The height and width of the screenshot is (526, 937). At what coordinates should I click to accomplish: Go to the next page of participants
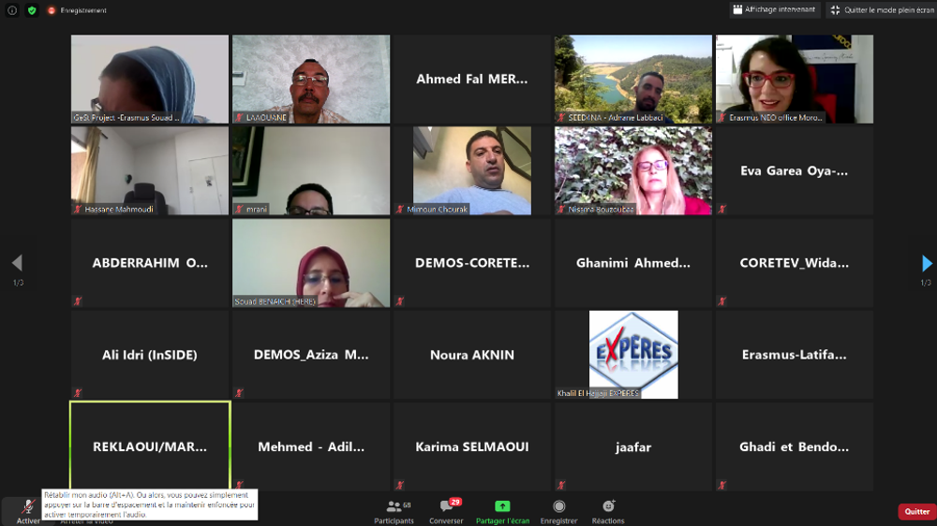tap(926, 264)
